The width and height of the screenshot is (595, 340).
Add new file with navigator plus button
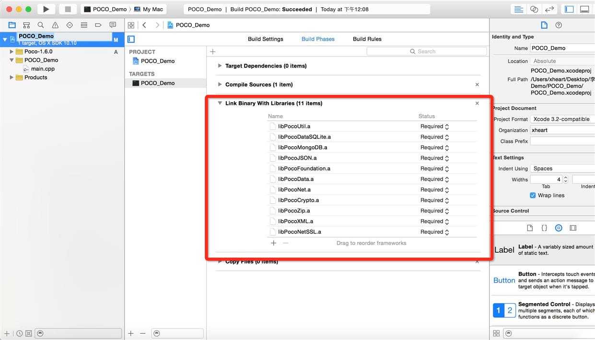click(7, 333)
